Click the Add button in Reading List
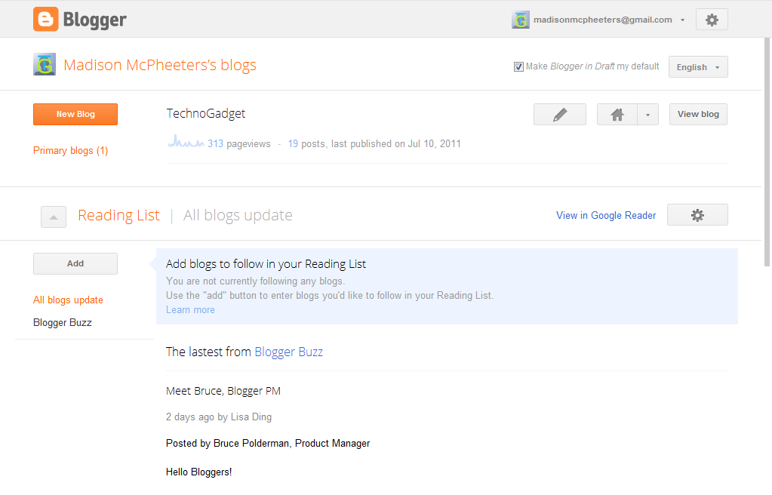Image resolution: width=772 pixels, height=495 pixels. pos(75,263)
